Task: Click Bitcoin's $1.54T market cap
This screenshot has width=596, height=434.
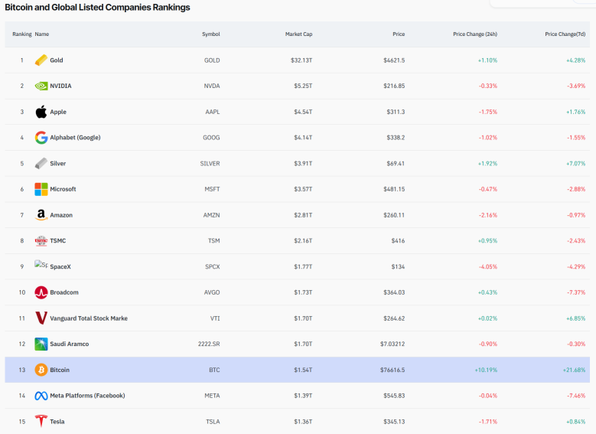Action: (x=303, y=370)
